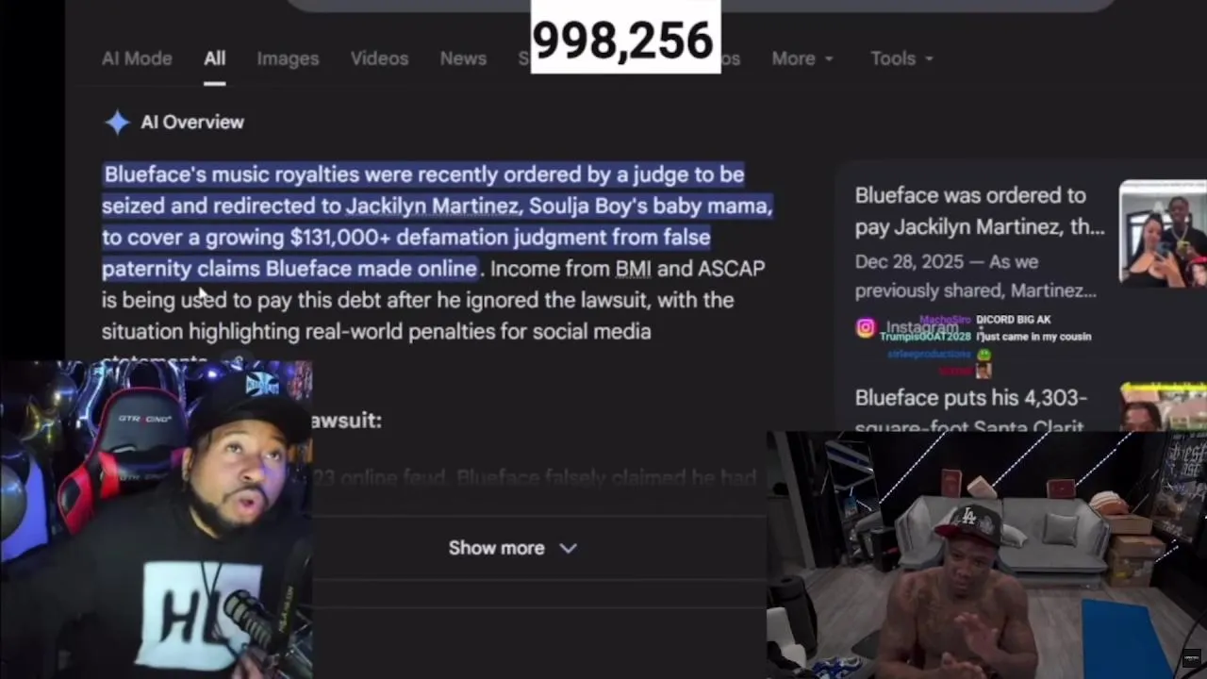Viewport: 1207px width, 679px height.
Task: Click the thumbnail beside Santa Clarita article
Action: [x=1163, y=407]
